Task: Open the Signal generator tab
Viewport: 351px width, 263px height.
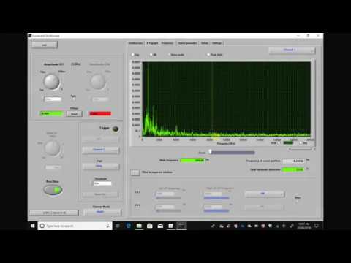Action: 187,43
